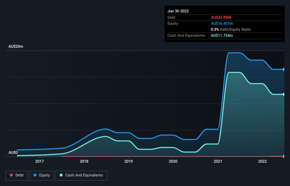Click the AU$0 y-axis label
Screen dimensions: 290x186
13,152
